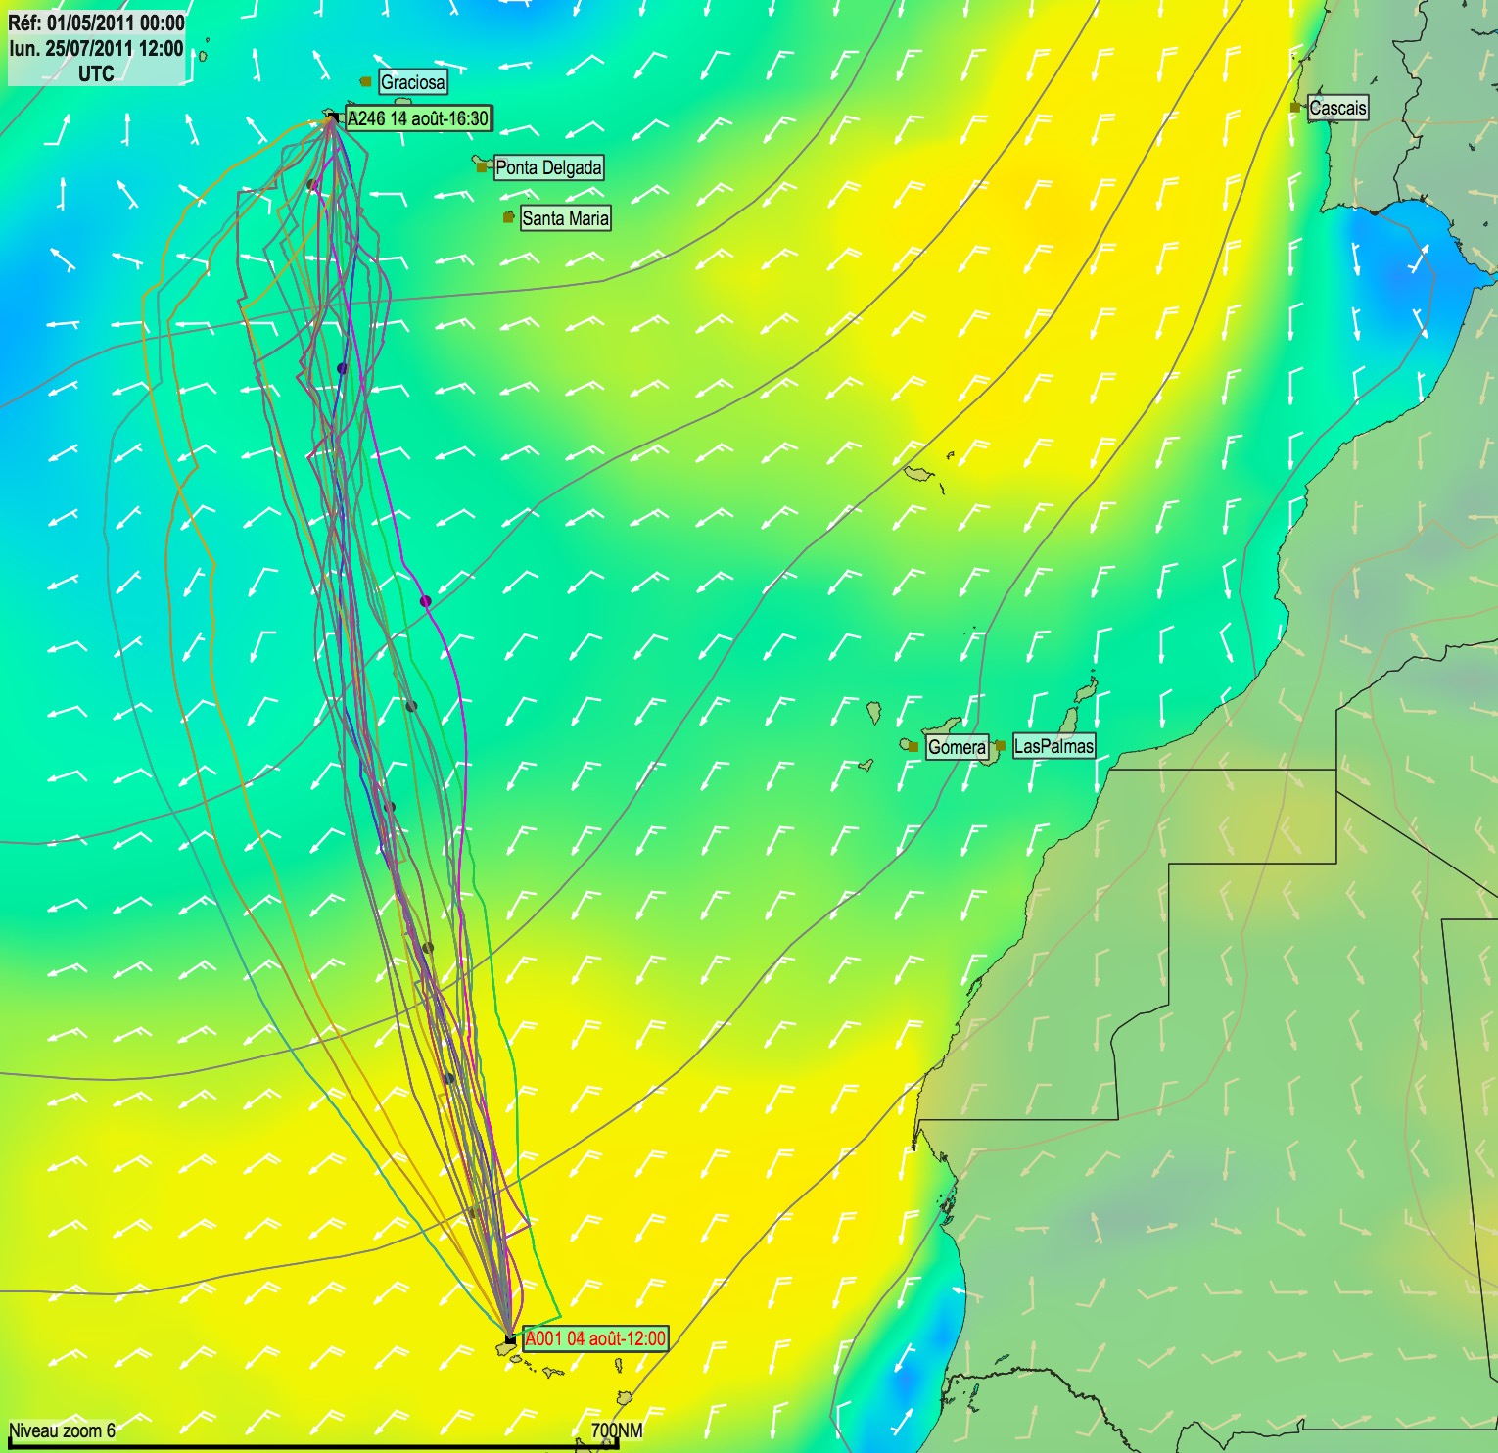Click the LasPalmas label
This screenshot has height=1453, width=1498.
[x=1053, y=746]
